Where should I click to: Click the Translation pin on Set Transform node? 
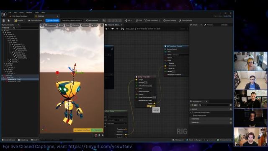pos(165,66)
